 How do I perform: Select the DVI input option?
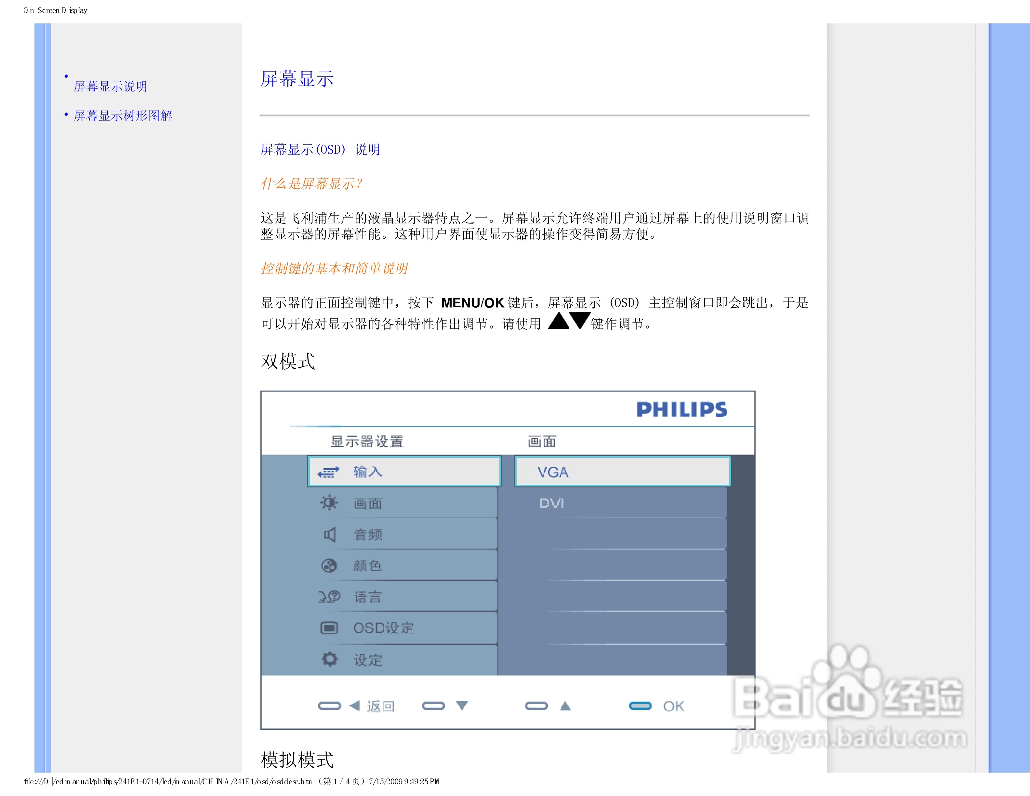pos(551,503)
